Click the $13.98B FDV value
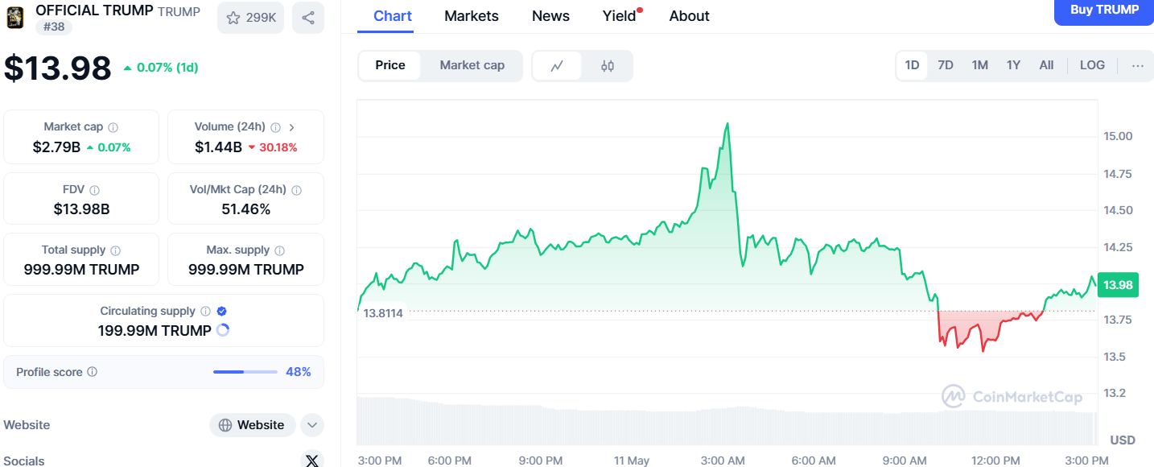 (x=81, y=209)
